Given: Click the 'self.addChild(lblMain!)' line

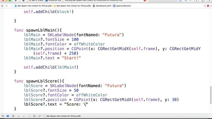Looking at the screenshot, I should point(51,67).
